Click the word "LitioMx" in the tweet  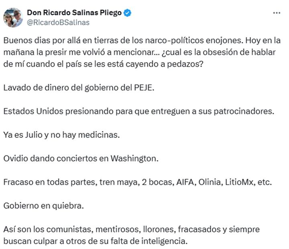(x=240, y=182)
